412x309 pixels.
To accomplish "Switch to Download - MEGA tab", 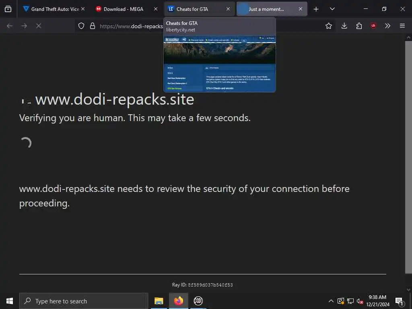I will pyautogui.click(x=126, y=9).
